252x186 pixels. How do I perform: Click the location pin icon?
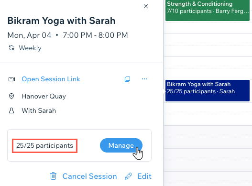click(11, 96)
